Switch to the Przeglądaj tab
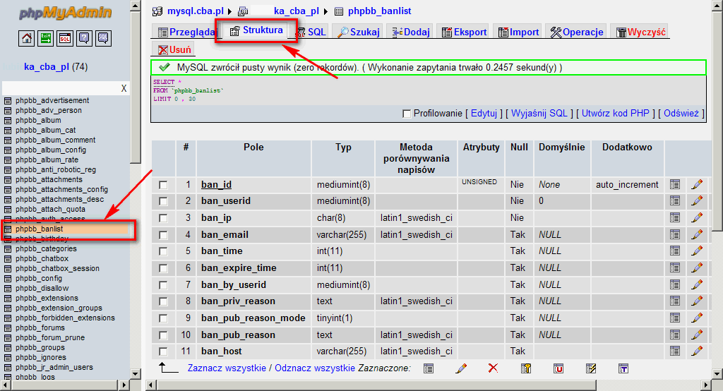Screen dimensions: 723x391 coord(187,32)
